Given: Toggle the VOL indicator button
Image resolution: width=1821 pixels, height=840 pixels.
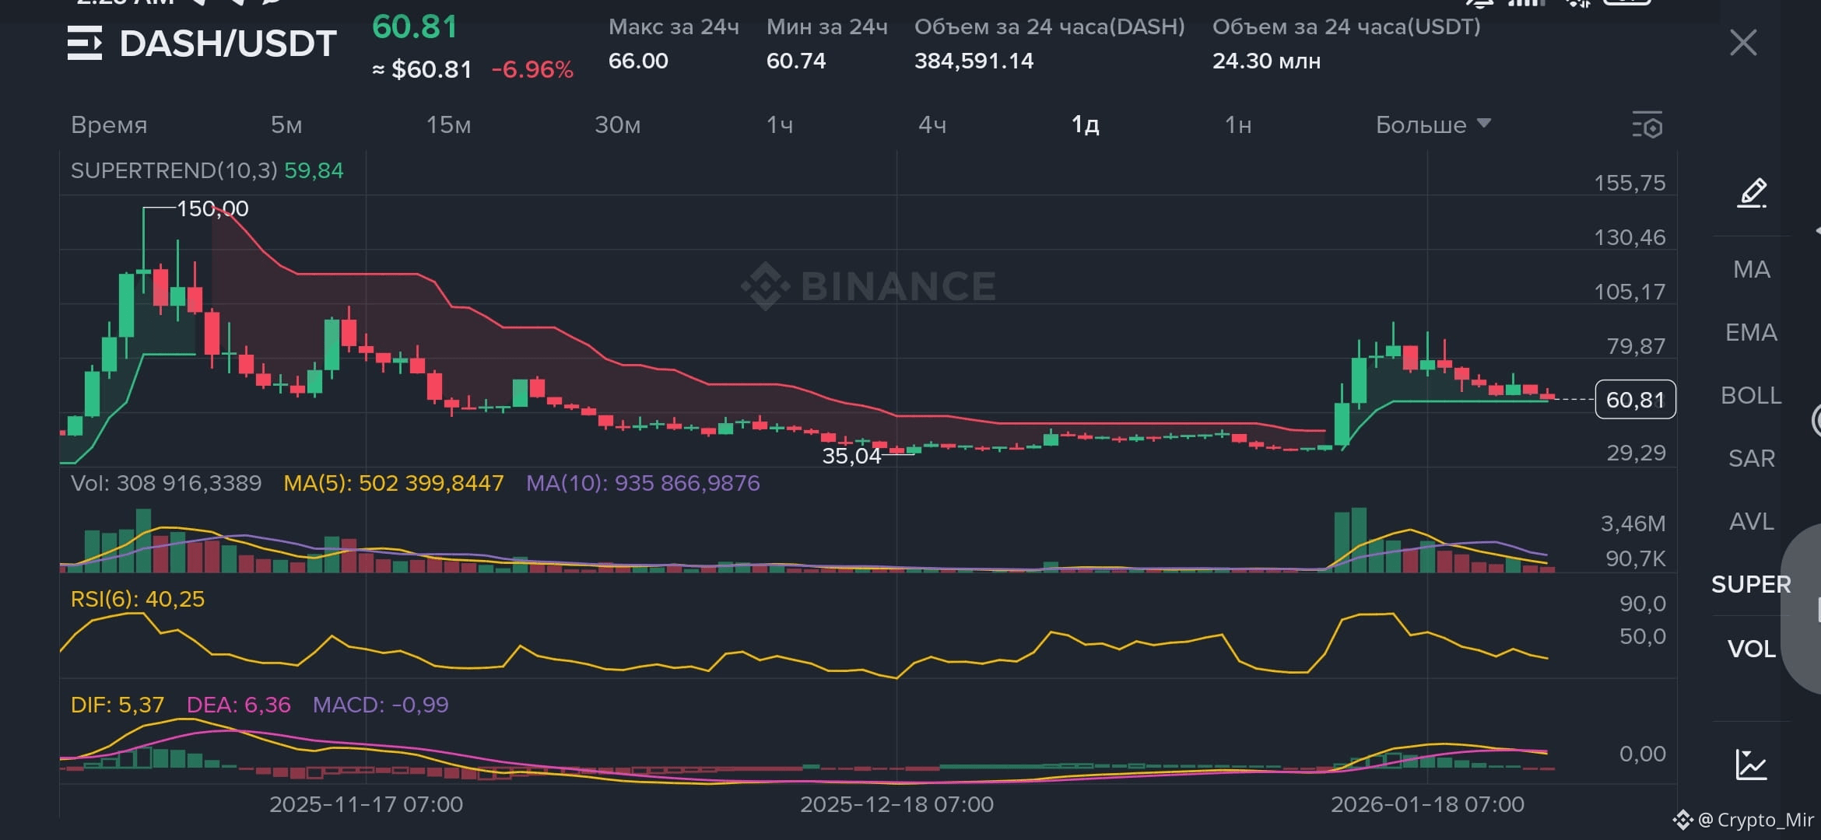Looking at the screenshot, I should point(1752,649).
